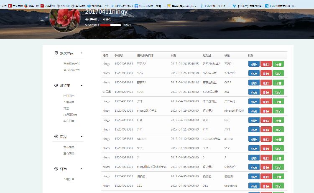This screenshot has width=314, height=193.
Task: Toggle the caret next to 订单 section
Action: point(82,169)
